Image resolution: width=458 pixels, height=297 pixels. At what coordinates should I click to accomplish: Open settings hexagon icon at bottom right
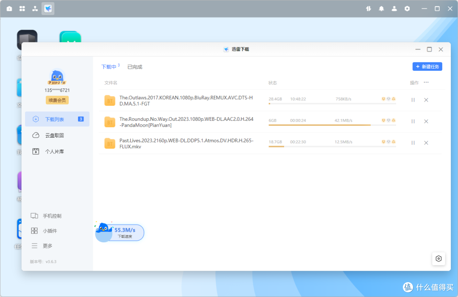438,258
